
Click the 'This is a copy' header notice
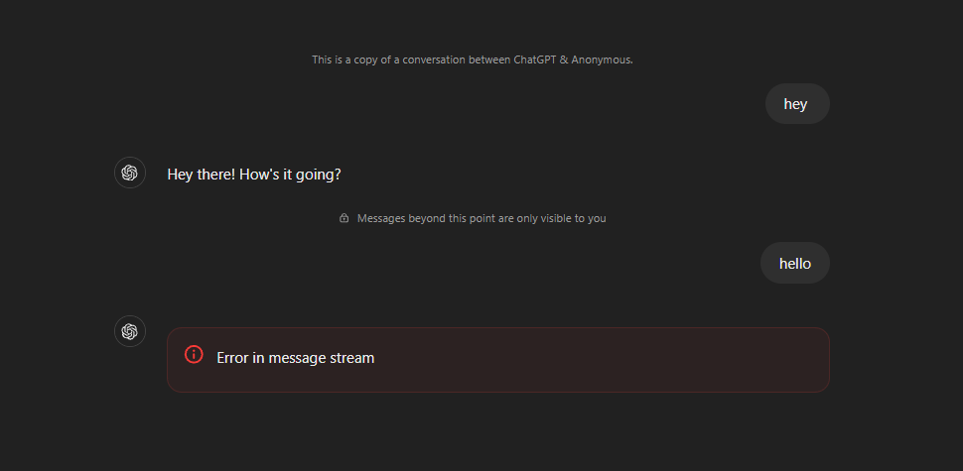click(473, 60)
